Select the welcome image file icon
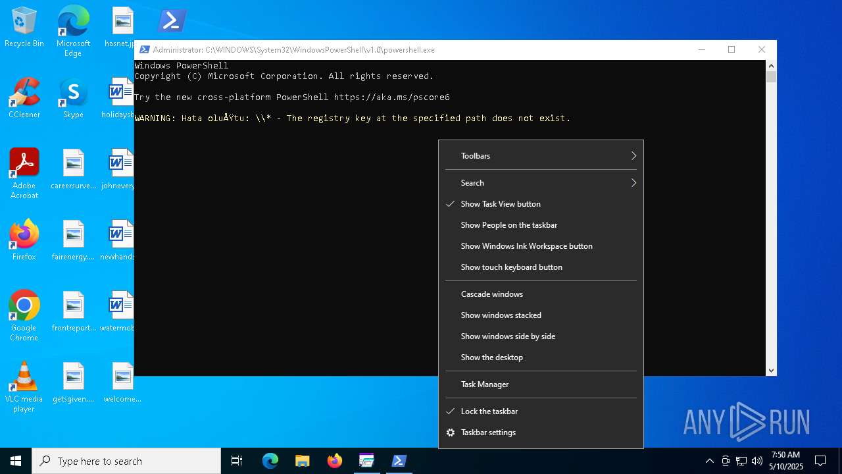The height and width of the screenshot is (474, 842). coord(122,383)
